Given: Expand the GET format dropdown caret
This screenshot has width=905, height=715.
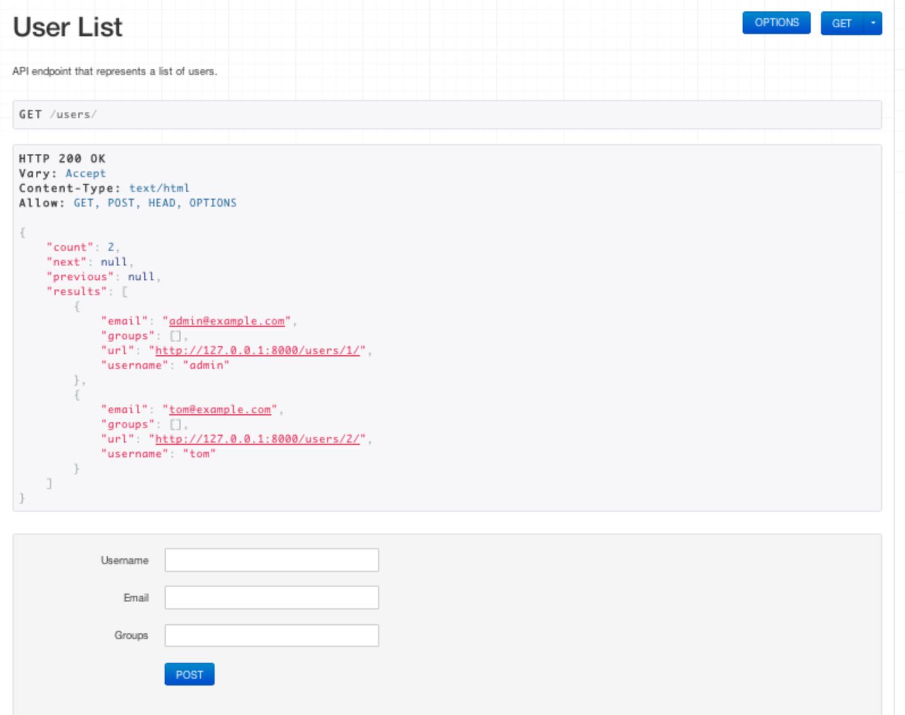Looking at the screenshot, I should [x=873, y=23].
